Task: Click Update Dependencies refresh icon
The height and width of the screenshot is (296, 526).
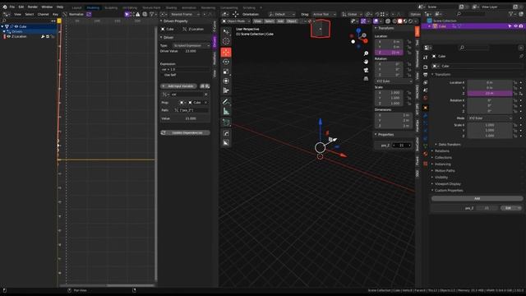Action: (164, 133)
